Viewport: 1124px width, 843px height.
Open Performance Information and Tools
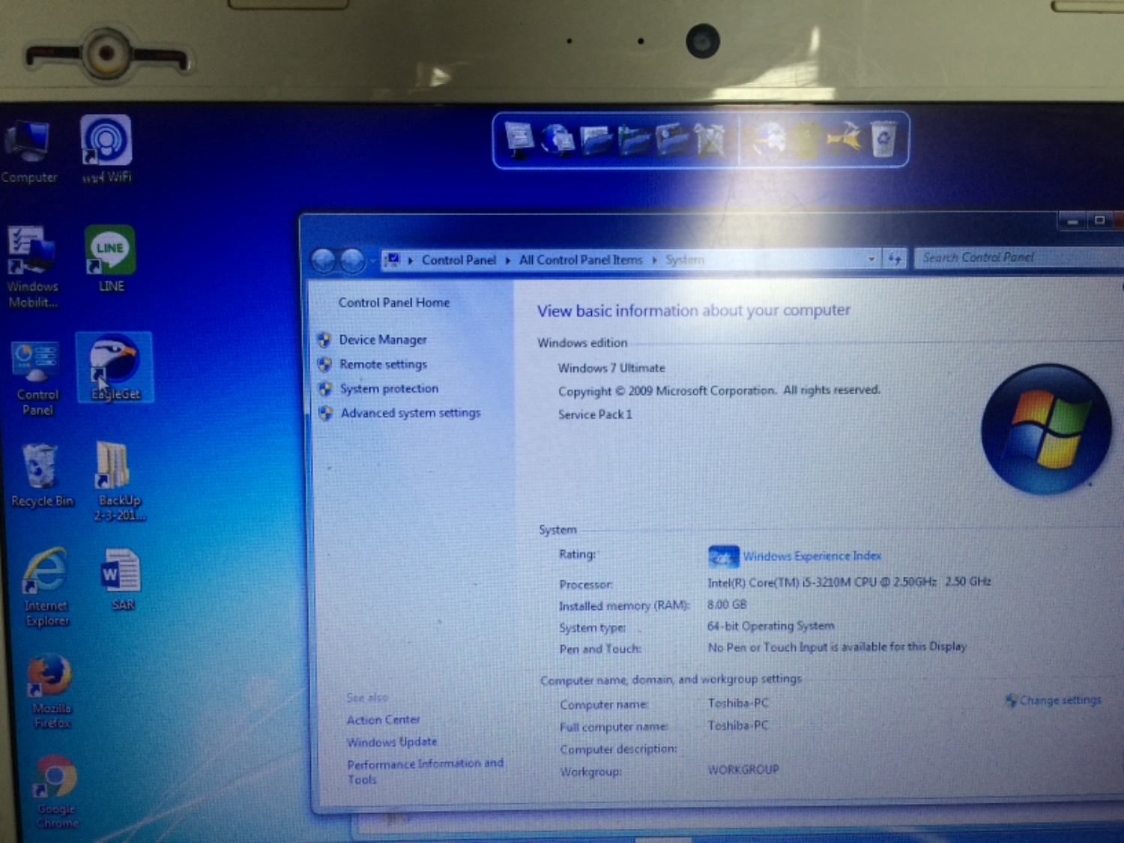coord(425,771)
